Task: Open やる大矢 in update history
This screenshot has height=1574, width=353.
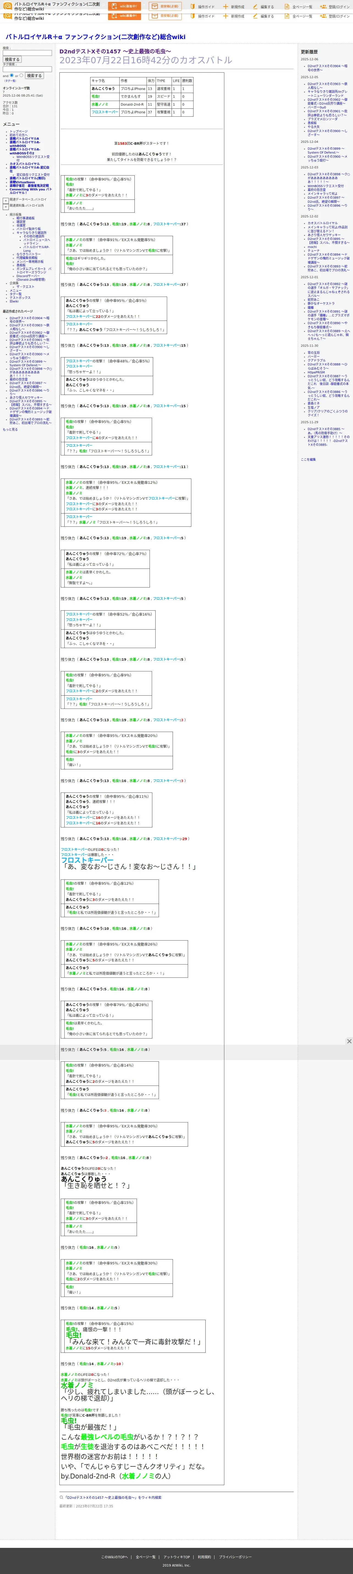Action: [313, 127]
